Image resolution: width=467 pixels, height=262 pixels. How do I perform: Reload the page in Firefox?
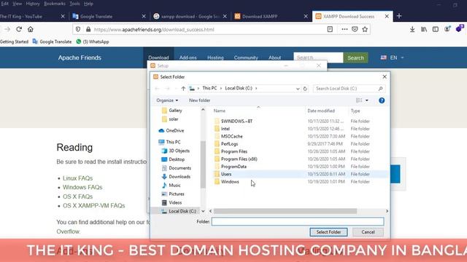coord(19,29)
